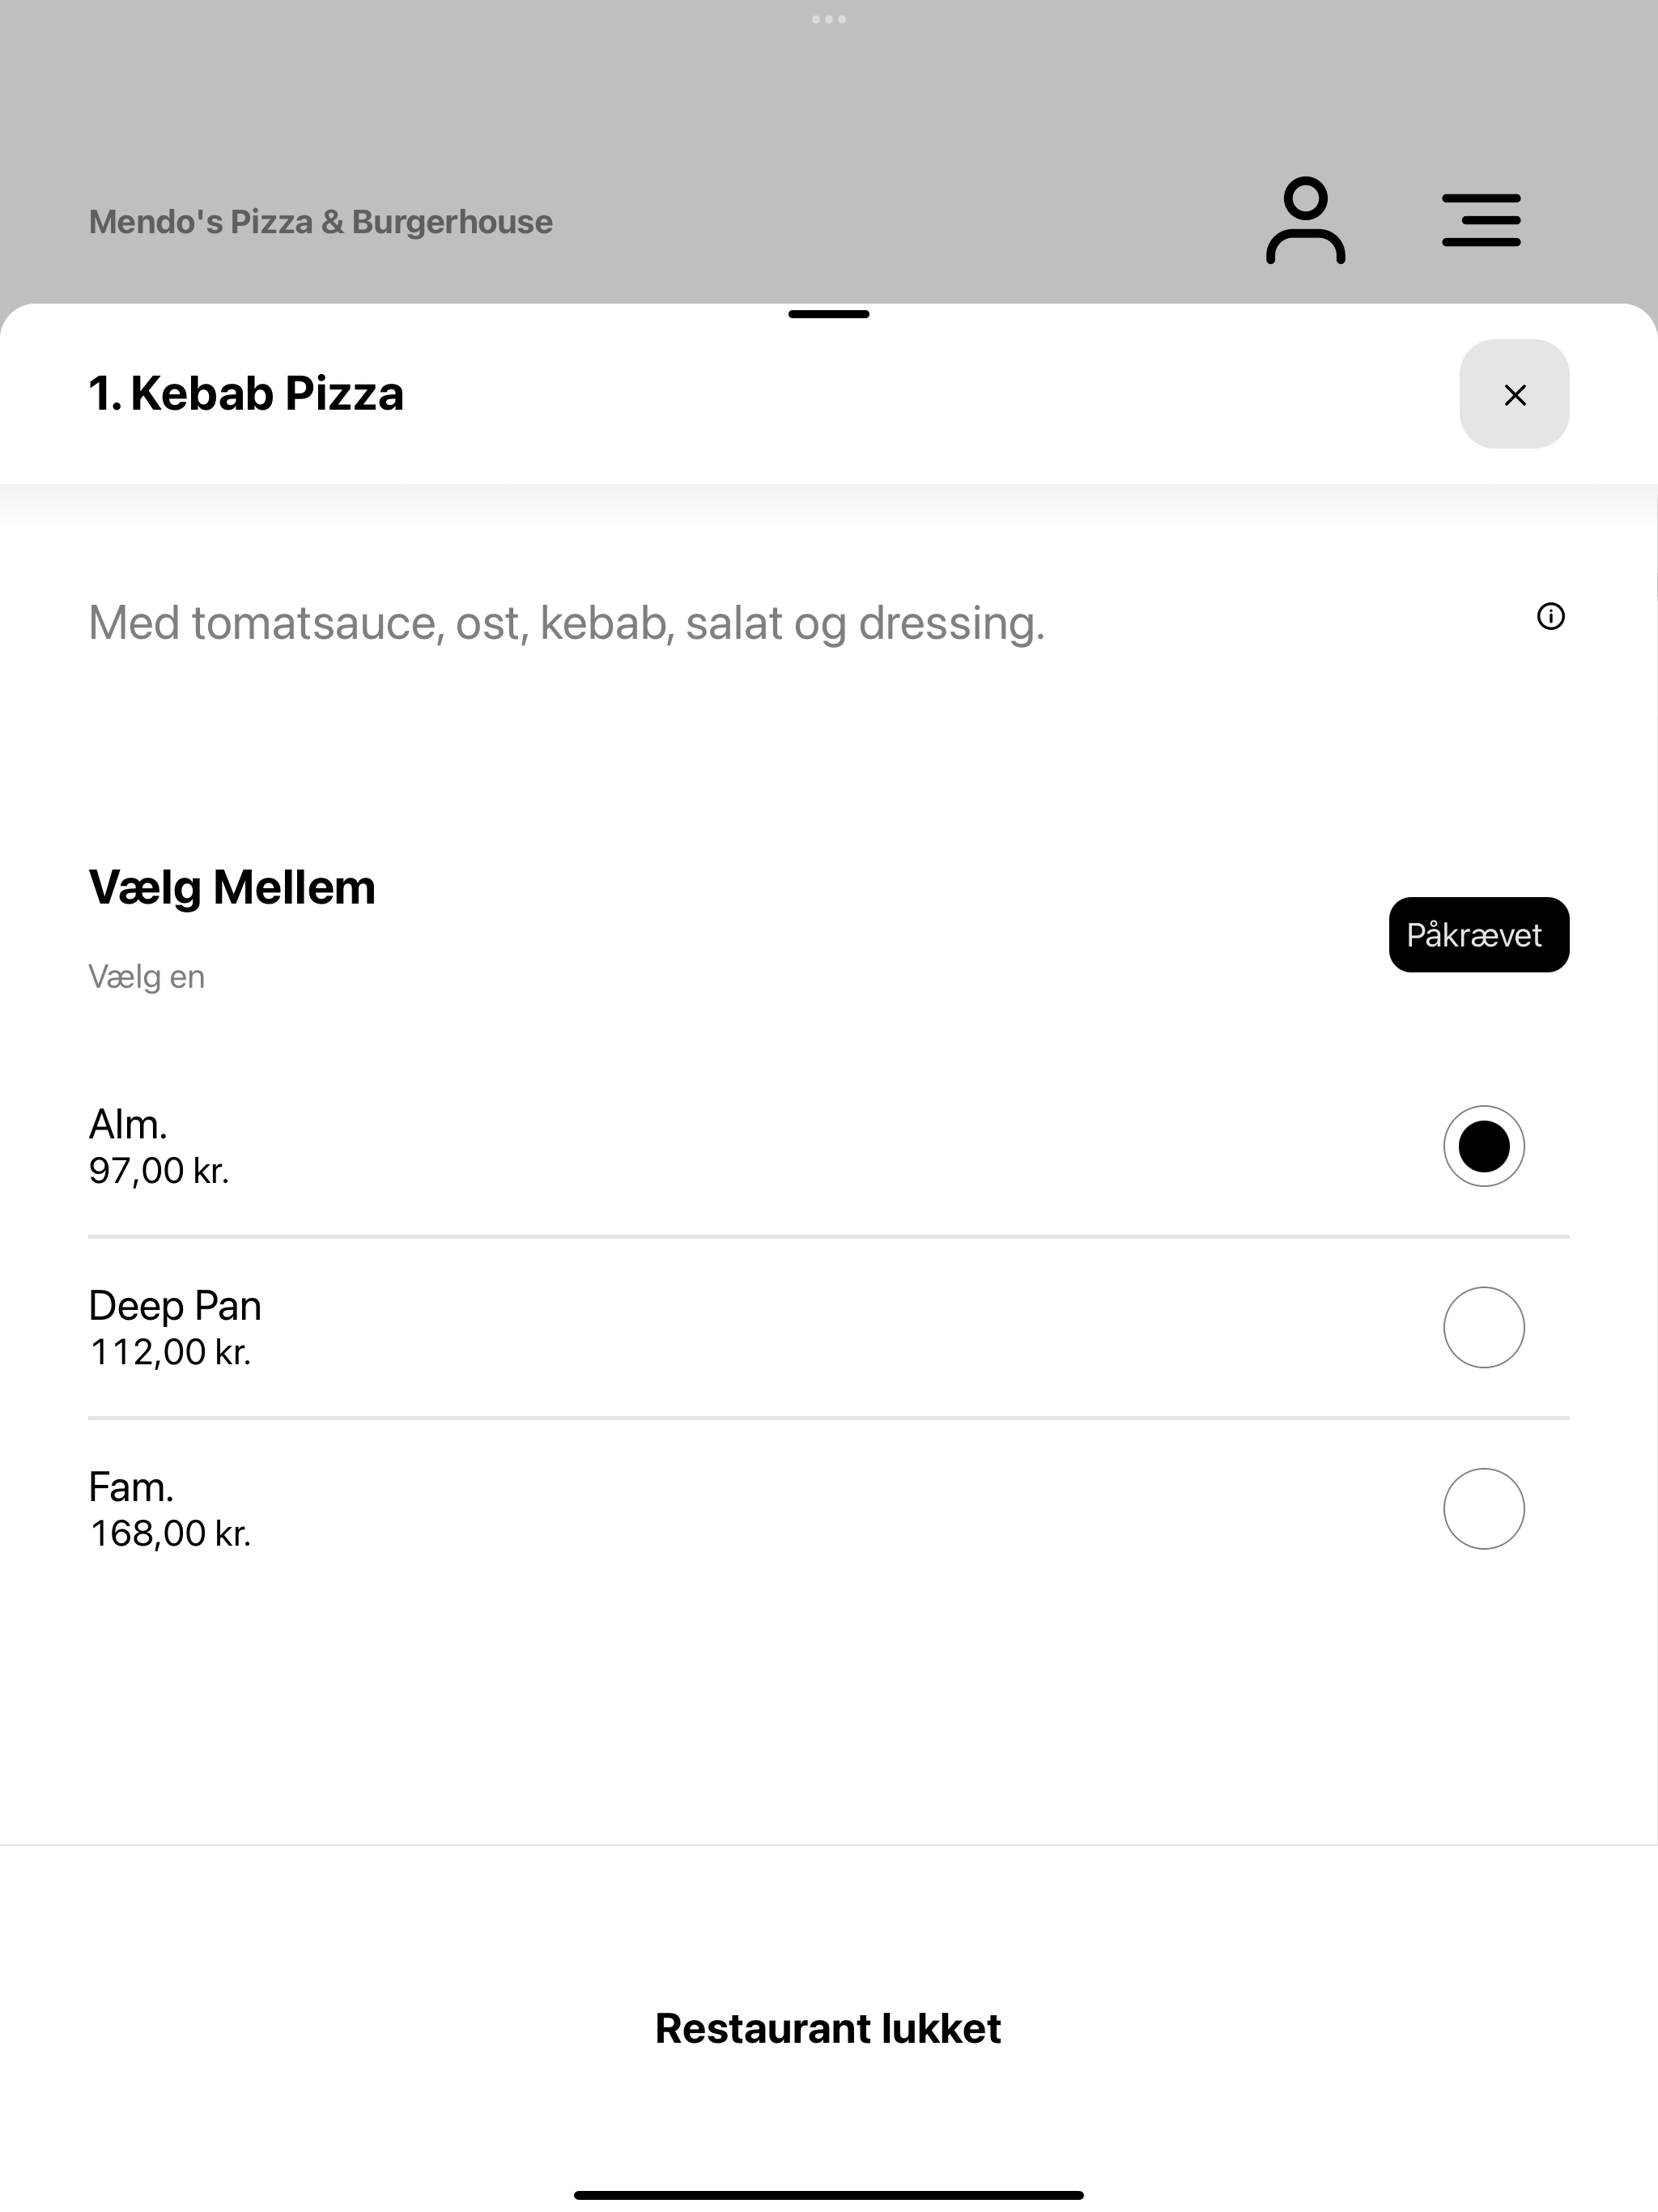Tap the Fam. 168,00 kr. row
Image resolution: width=1658 pixels, height=2212 pixels.
click(829, 1509)
